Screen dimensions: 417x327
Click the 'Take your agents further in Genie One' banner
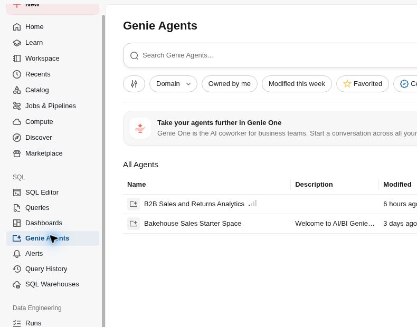[270, 128]
